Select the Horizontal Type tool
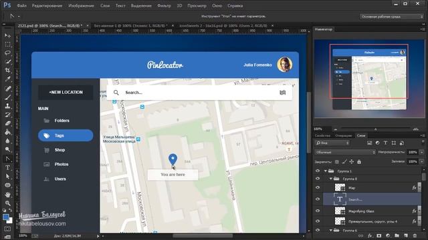The width and height of the screenshot is (428, 240). coord(7,167)
